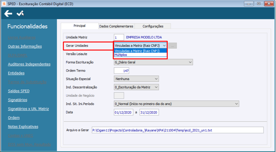Click the start date field 01/12/2020
Viewport: 276px width, 152px height.
point(123,112)
